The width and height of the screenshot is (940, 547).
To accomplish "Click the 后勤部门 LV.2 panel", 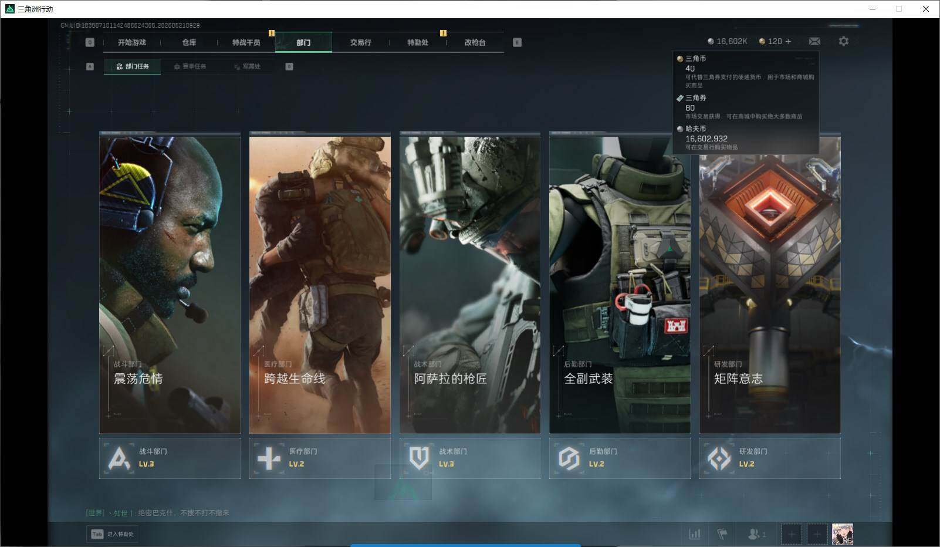I will click(x=620, y=458).
